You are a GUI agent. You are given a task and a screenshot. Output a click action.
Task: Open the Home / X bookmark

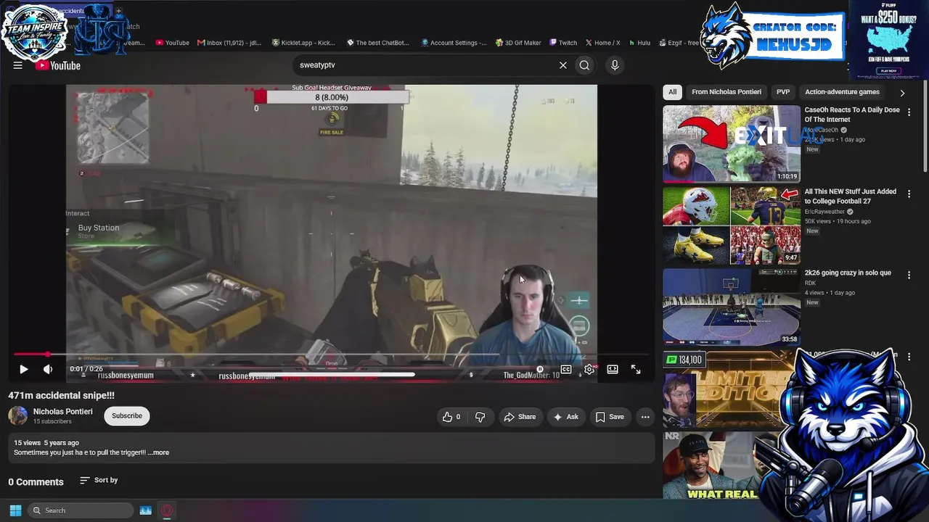[x=603, y=43]
